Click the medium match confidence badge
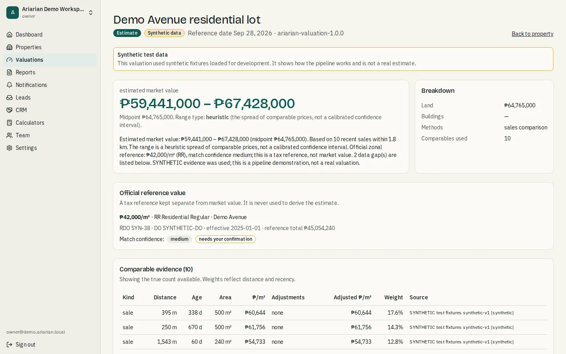 pos(180,239)
